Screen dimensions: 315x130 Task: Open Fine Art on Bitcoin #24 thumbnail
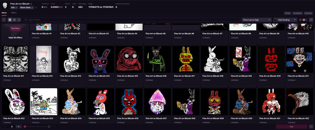coord(72,102)
